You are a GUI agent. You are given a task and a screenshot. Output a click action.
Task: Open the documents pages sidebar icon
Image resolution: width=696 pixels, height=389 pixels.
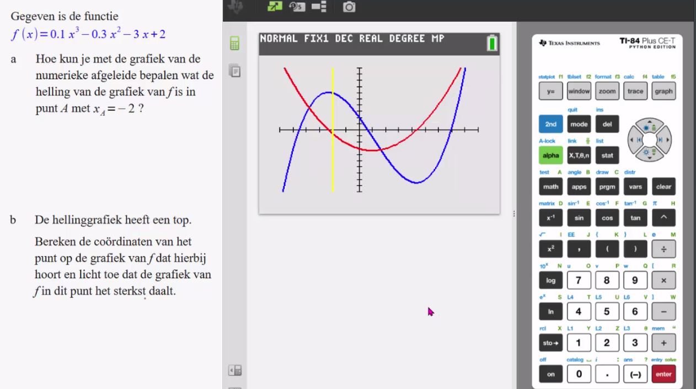235,71
